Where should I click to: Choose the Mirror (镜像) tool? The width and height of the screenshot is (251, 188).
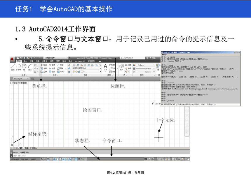(52, 68)
